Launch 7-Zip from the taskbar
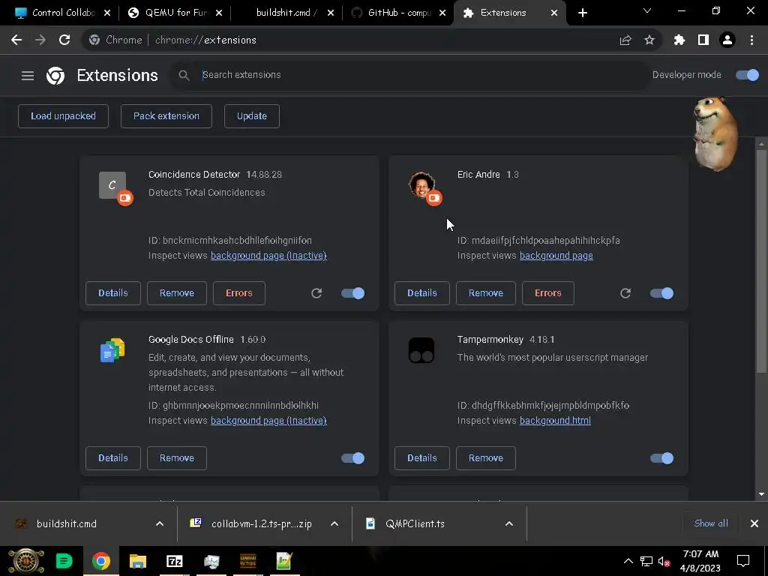768x576 pixels. click(174, 561)
